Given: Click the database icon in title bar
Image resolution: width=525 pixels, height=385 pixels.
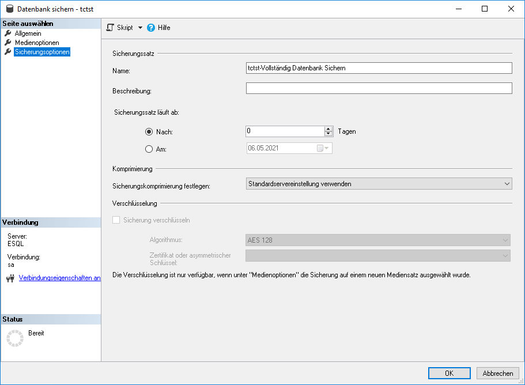Looking at the screenshot, I should [x=9, y=9].
